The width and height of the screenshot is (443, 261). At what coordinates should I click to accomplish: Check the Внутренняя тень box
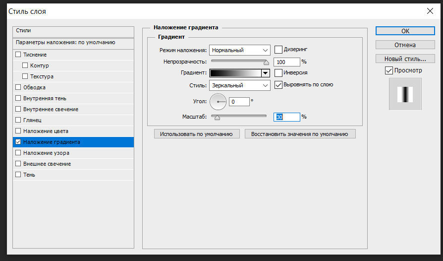click(x=18, y=98)
